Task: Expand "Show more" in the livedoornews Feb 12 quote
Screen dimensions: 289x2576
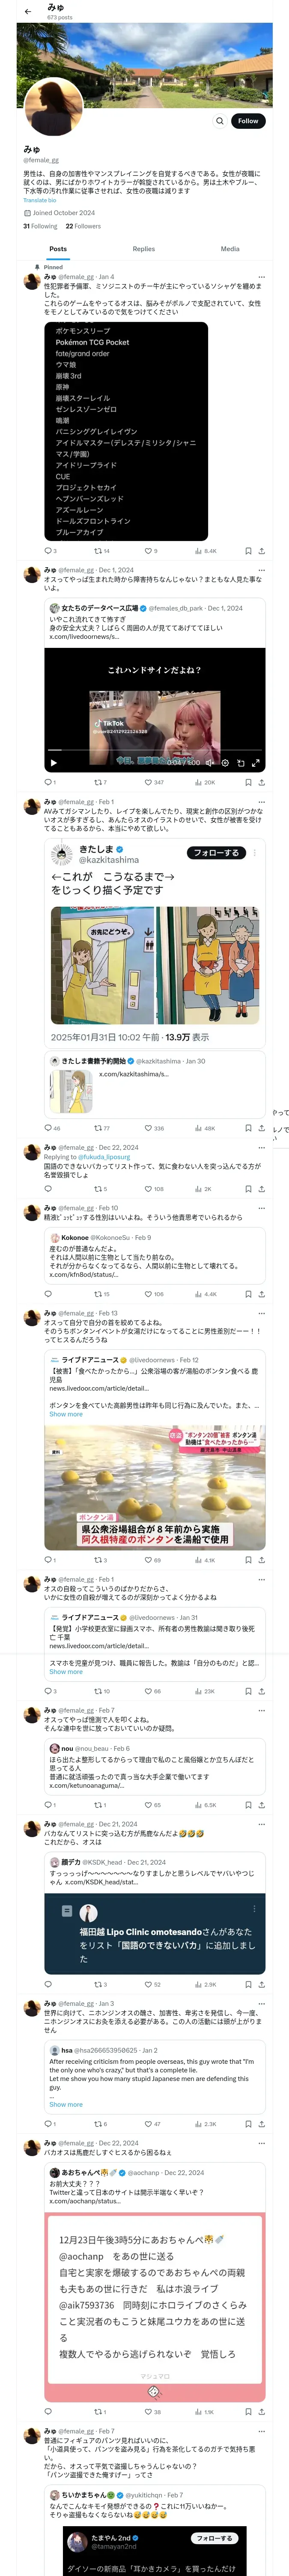Action: click(66, 1414)
